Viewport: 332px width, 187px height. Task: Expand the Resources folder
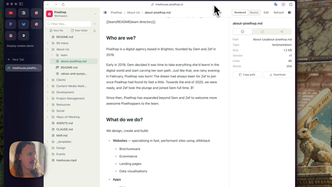pyautogui.click(x=47, y=105)
